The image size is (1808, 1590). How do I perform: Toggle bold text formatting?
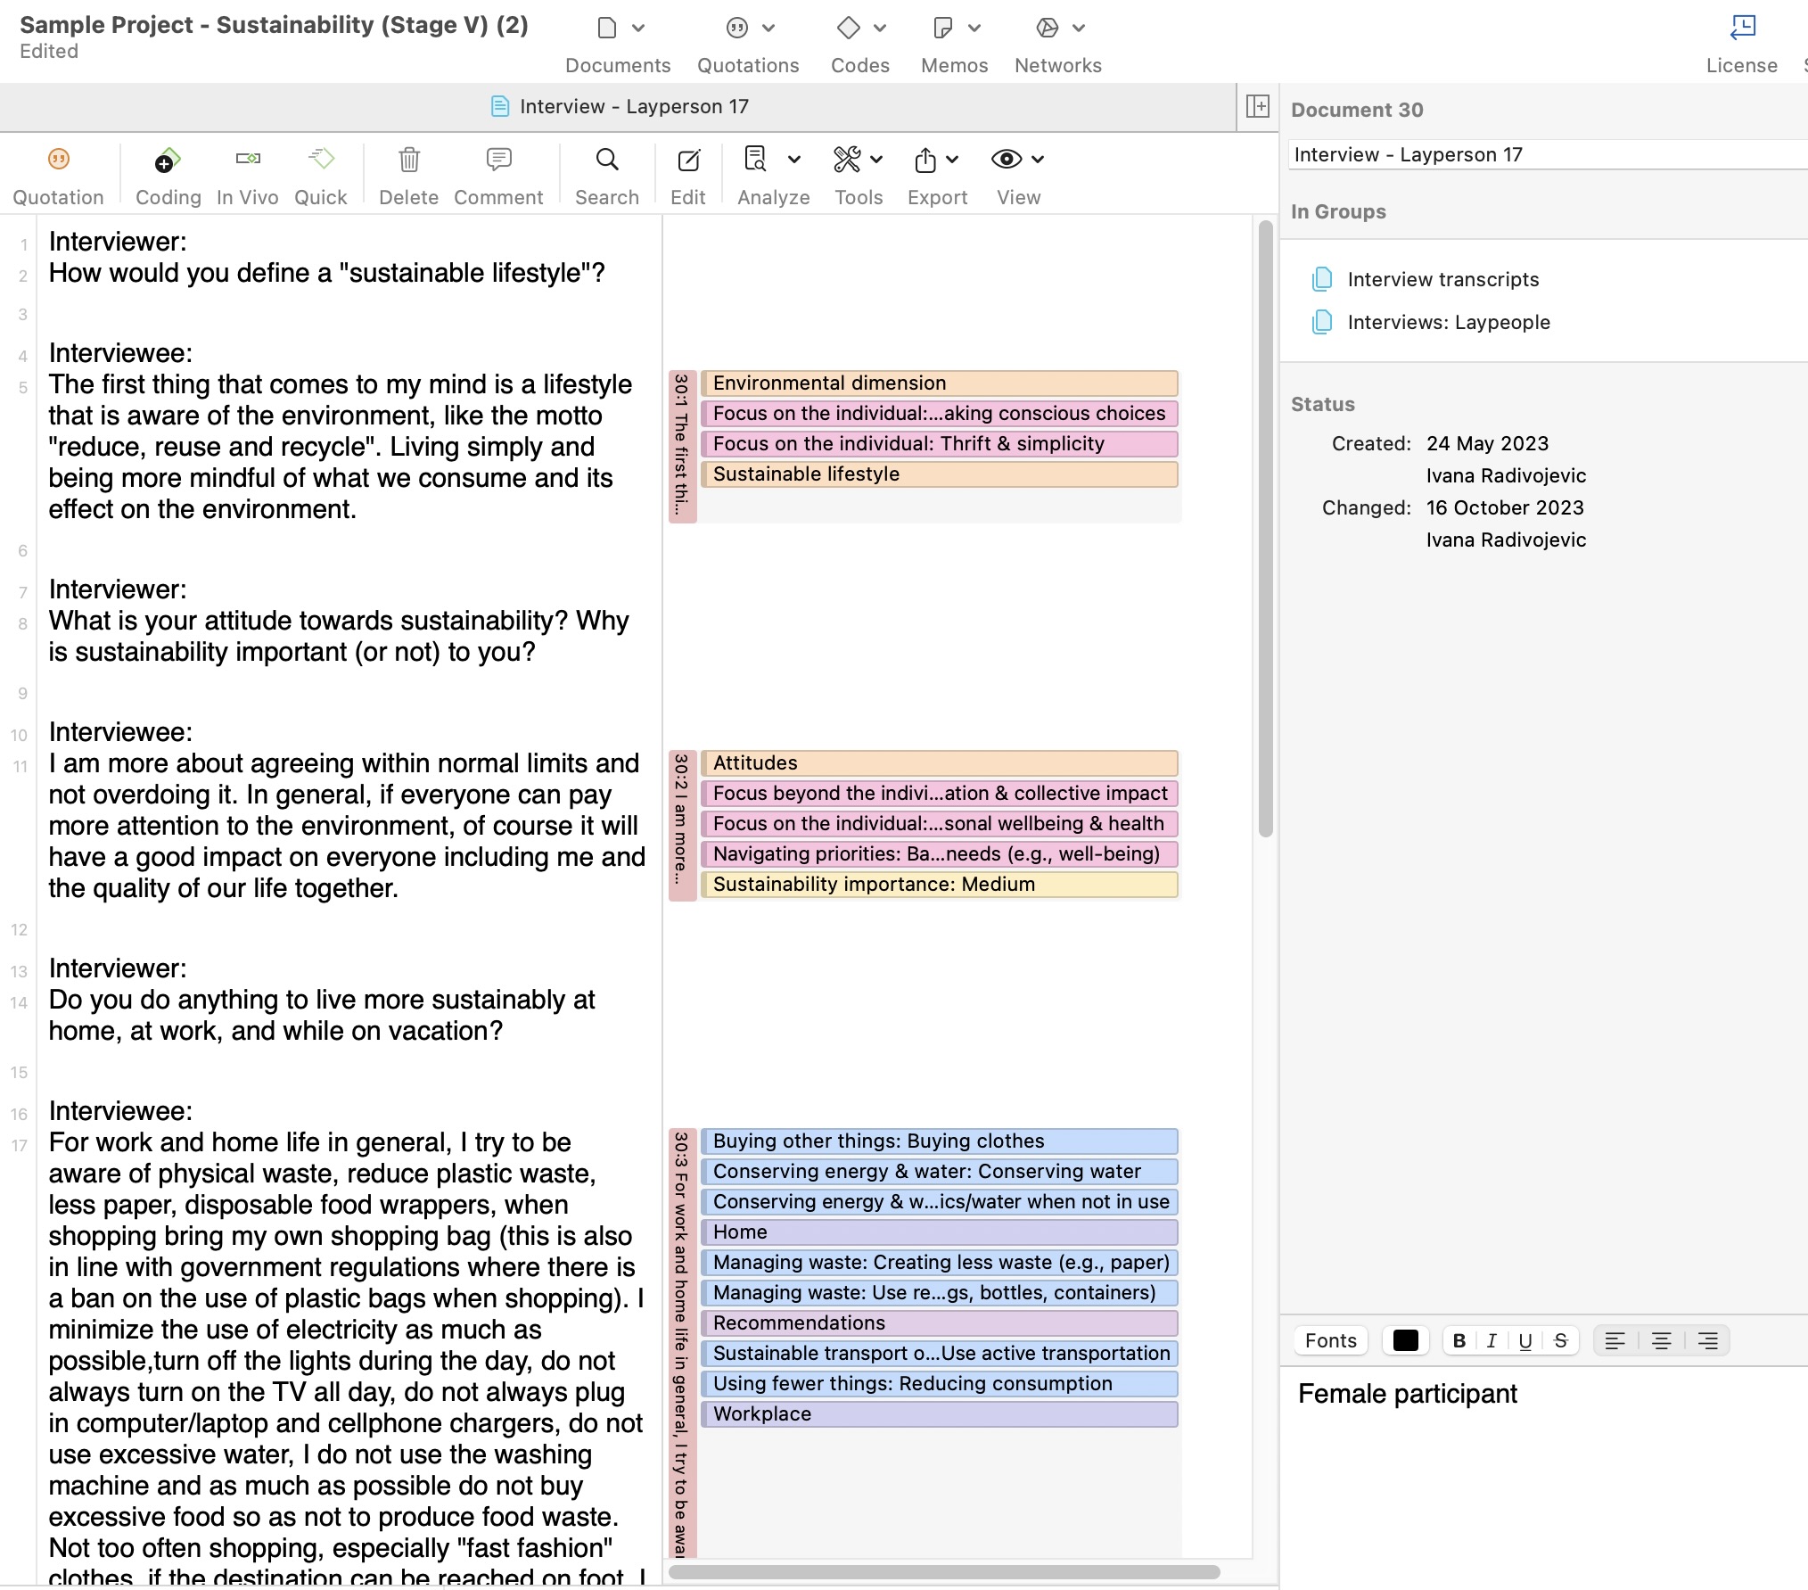(x=1459, y=1340)
